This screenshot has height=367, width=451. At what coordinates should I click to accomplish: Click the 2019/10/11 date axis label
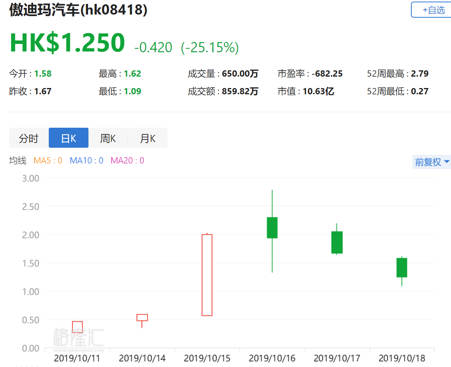click(x=77, y=358)
